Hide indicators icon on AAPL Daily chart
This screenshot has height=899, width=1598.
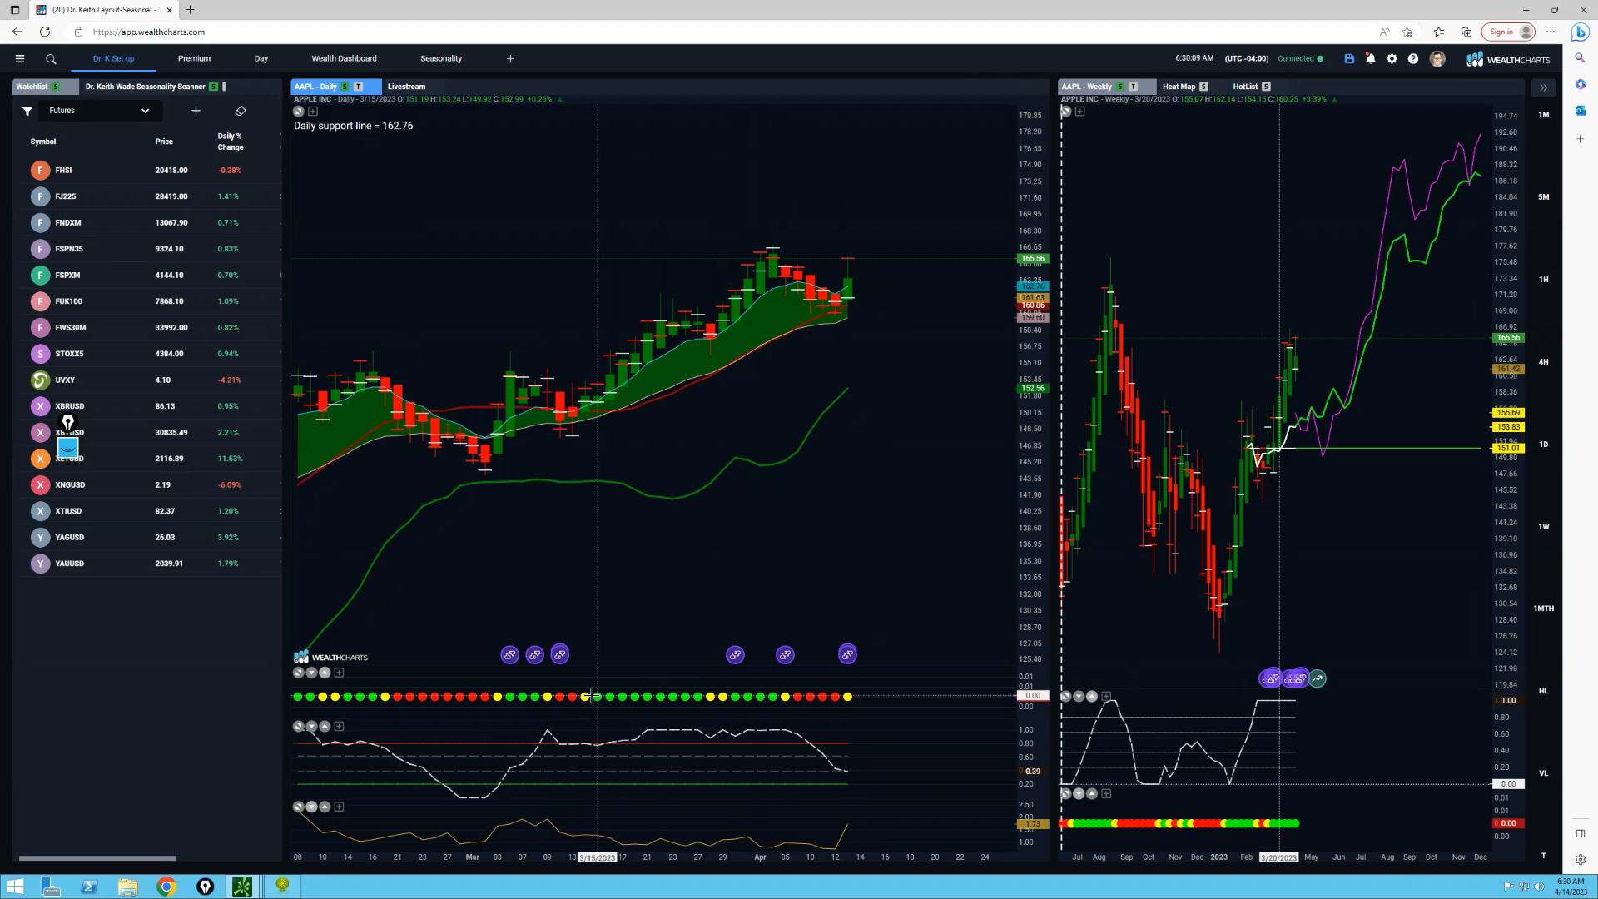(x=299, y=112)
